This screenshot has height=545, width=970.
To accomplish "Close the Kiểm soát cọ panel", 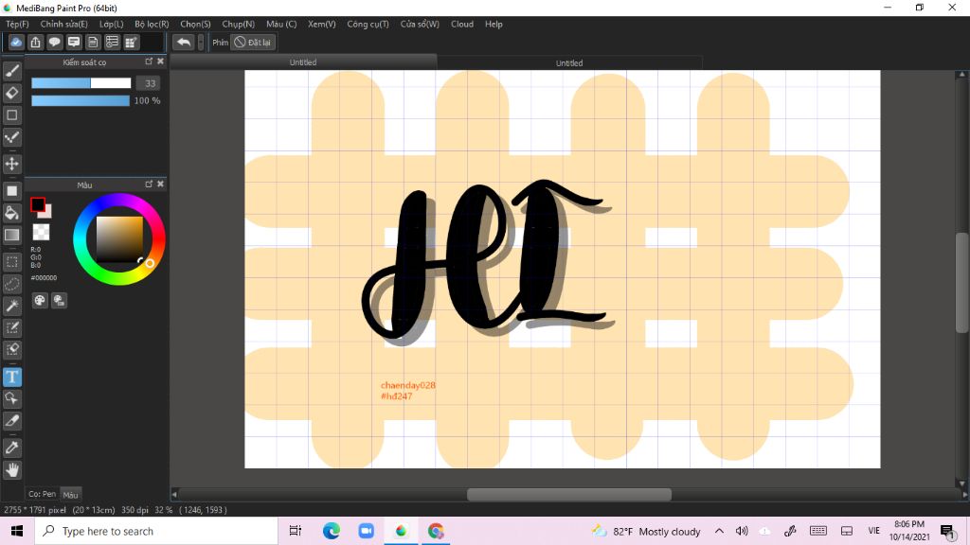I will (x=161, y=62).
